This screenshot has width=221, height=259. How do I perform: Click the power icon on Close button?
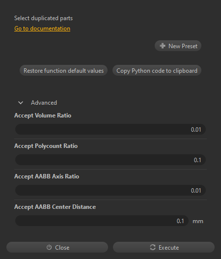(49, 247)
